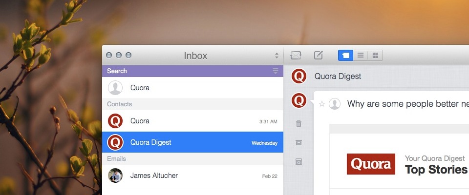
Task: Compose a new message
Action: [319, 56]
